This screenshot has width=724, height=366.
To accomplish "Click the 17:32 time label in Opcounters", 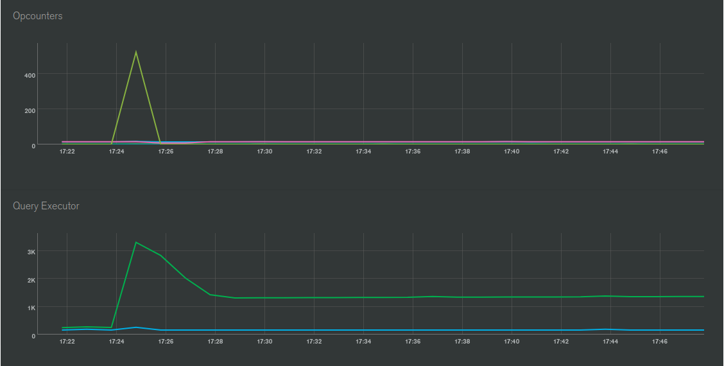I will [x=314, y=152].
